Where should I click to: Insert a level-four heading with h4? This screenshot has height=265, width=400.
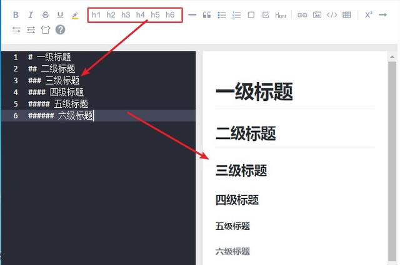click(x=140, y=15)
